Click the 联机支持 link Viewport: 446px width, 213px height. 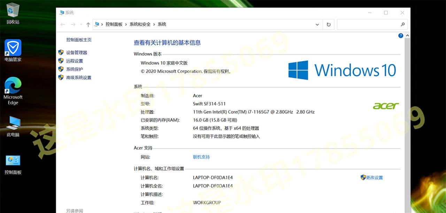click(x=201, y=157)
